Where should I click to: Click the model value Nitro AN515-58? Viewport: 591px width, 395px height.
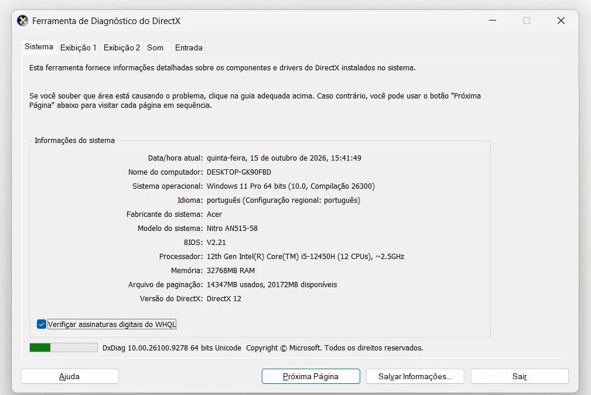point(232,228)
